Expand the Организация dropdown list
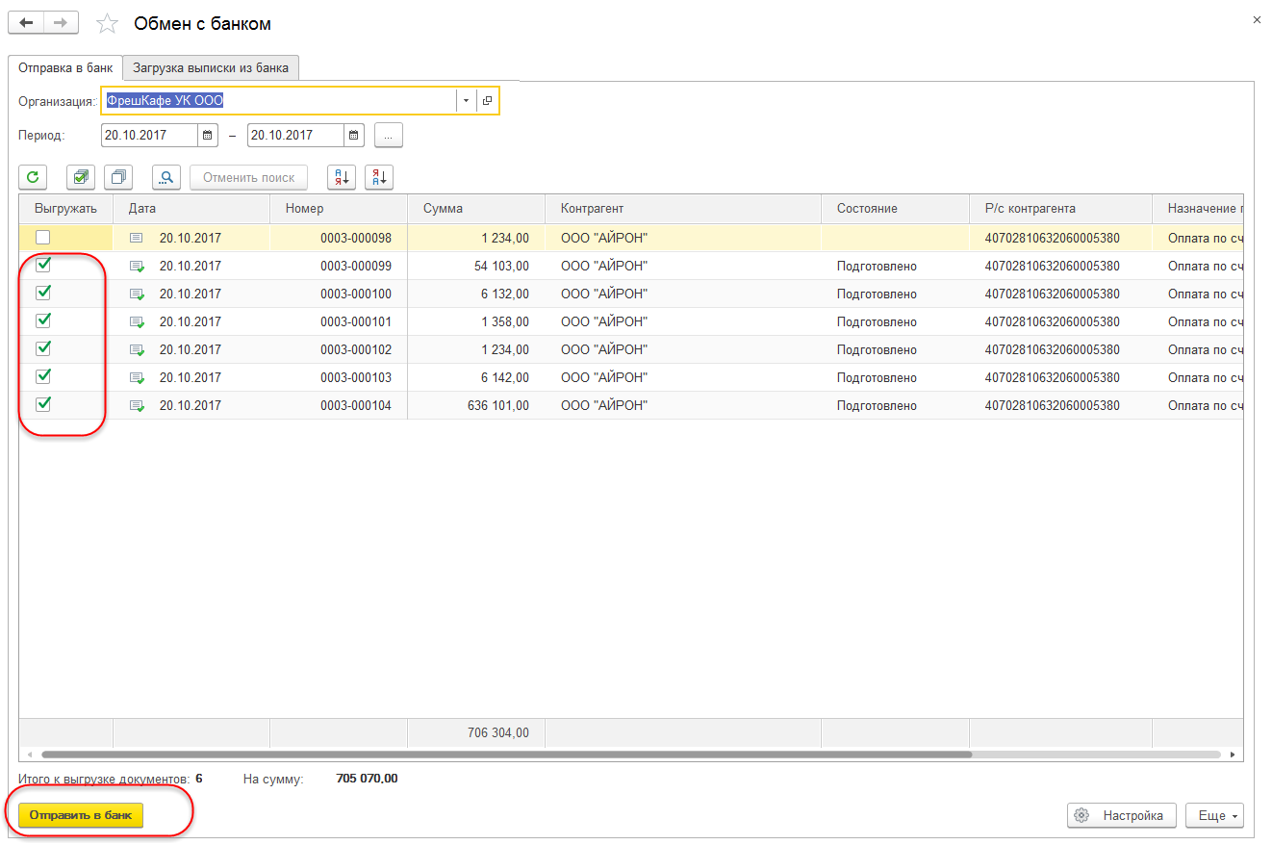1272x845 pixels. [x=466, y=101]
